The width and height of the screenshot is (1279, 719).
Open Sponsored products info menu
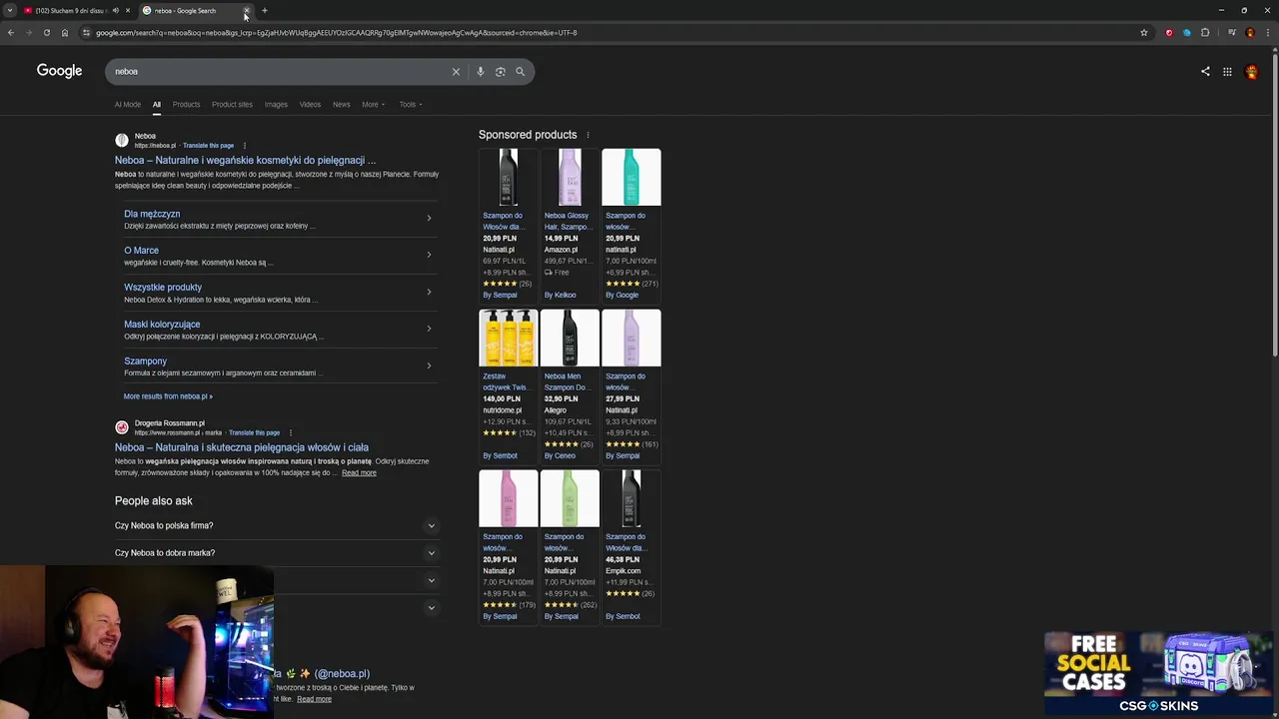(588, 135)
